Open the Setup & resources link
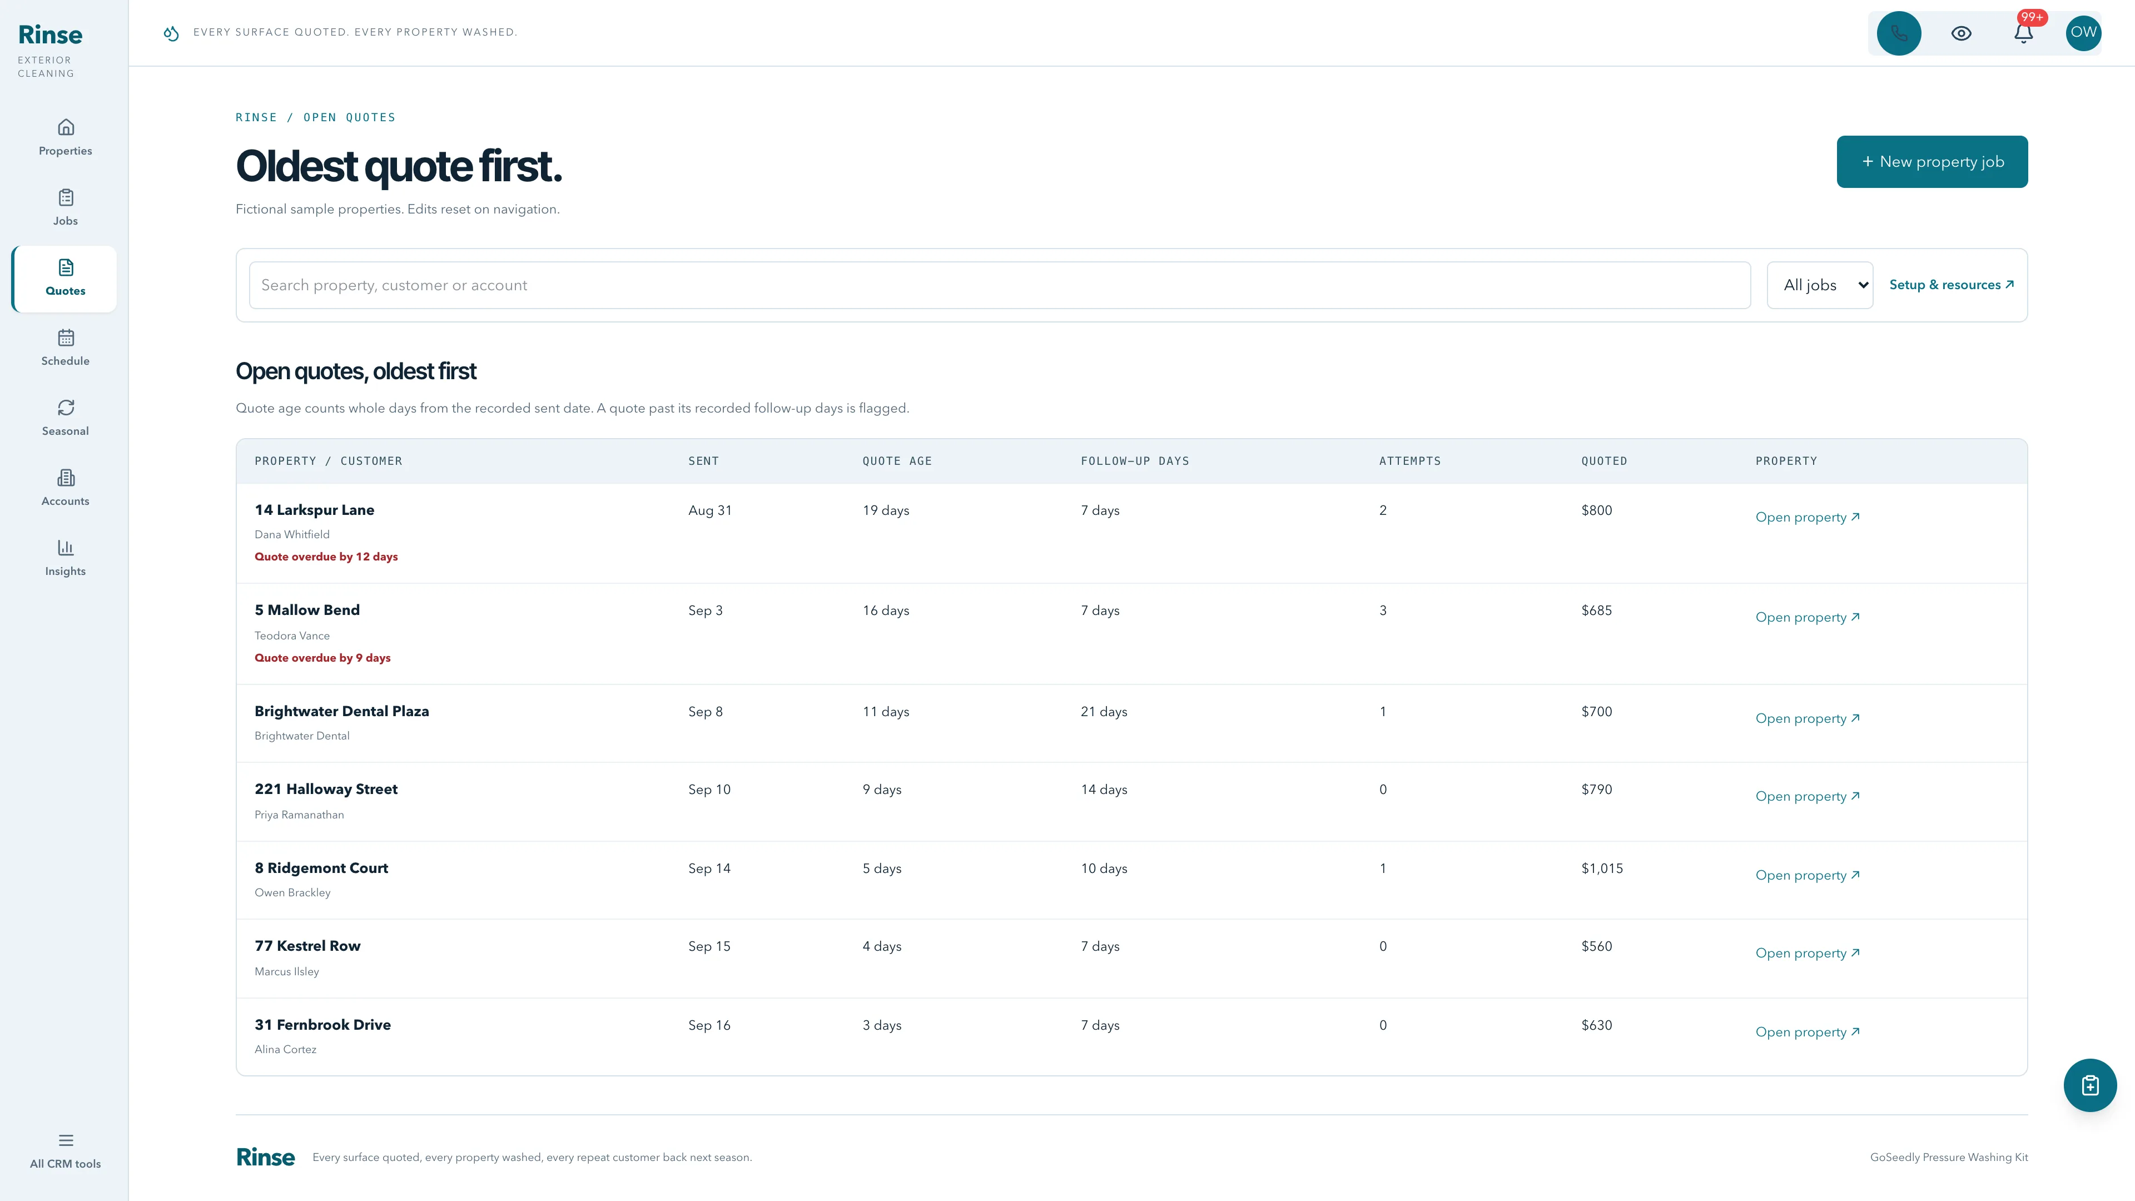2135x1201 pixels. (x=1951, y=285)
